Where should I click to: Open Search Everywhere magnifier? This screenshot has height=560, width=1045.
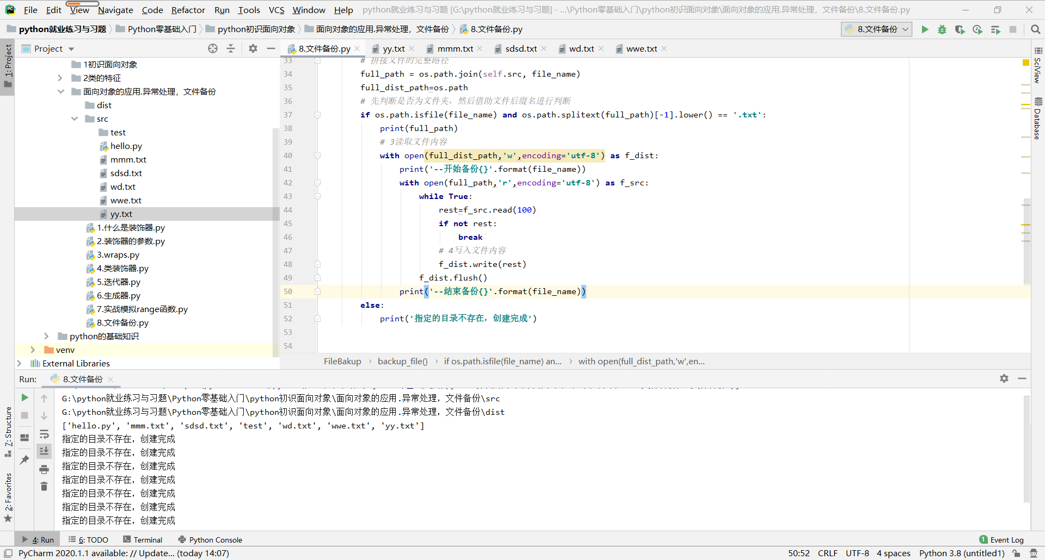click(x=1035, y=29)
